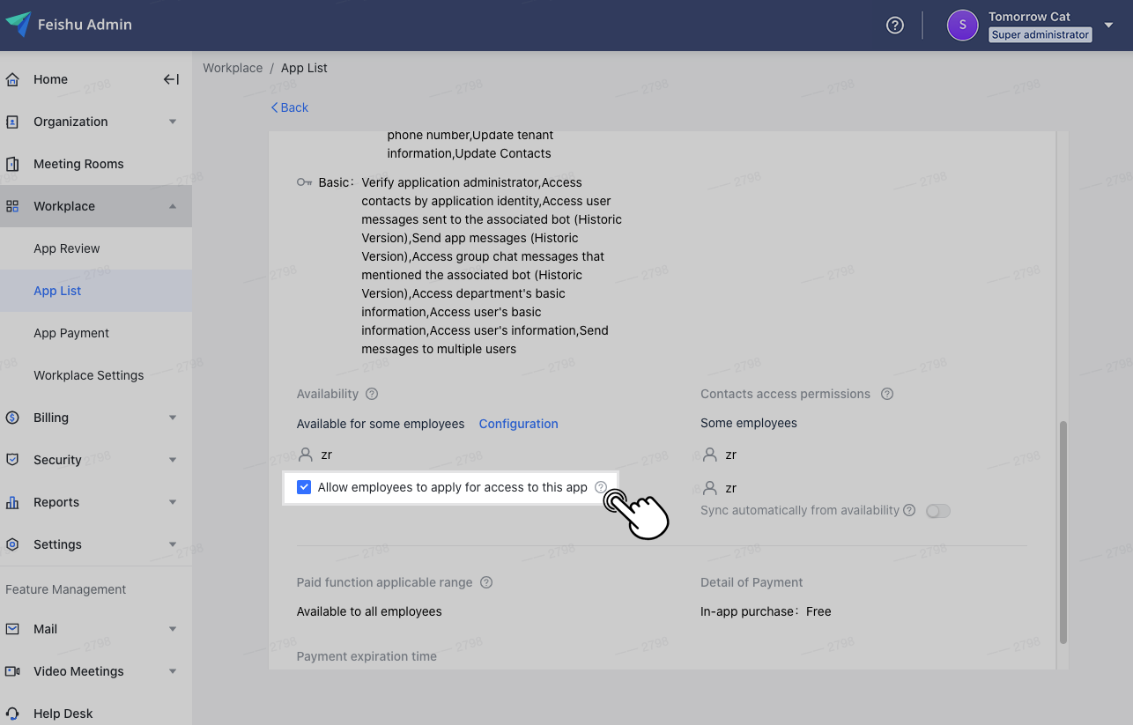
Task: Uncheck Allow employees to apply for access
Action: tap(304, 486)
